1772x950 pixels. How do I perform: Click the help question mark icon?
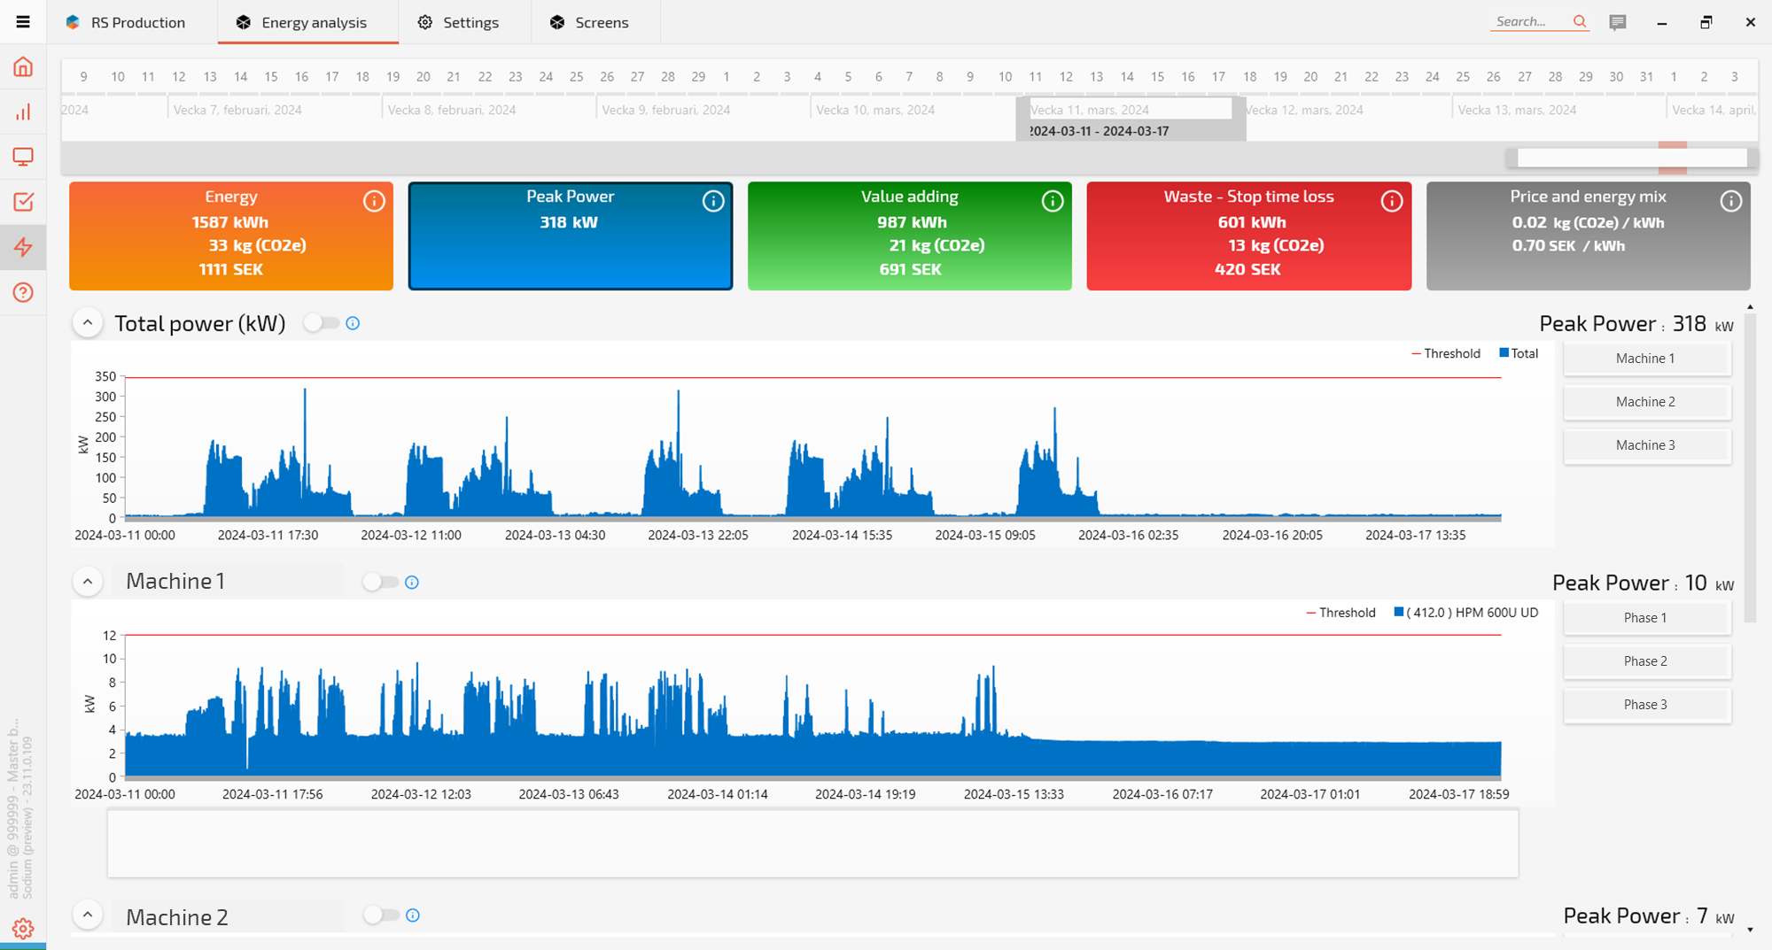pyautogui.click(x=23, y=292)
